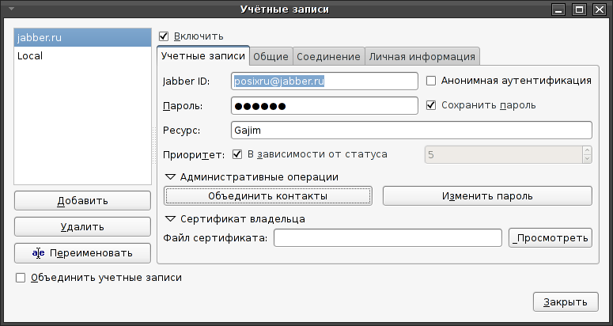Click the Пароль password field

(x=324, y=106)
